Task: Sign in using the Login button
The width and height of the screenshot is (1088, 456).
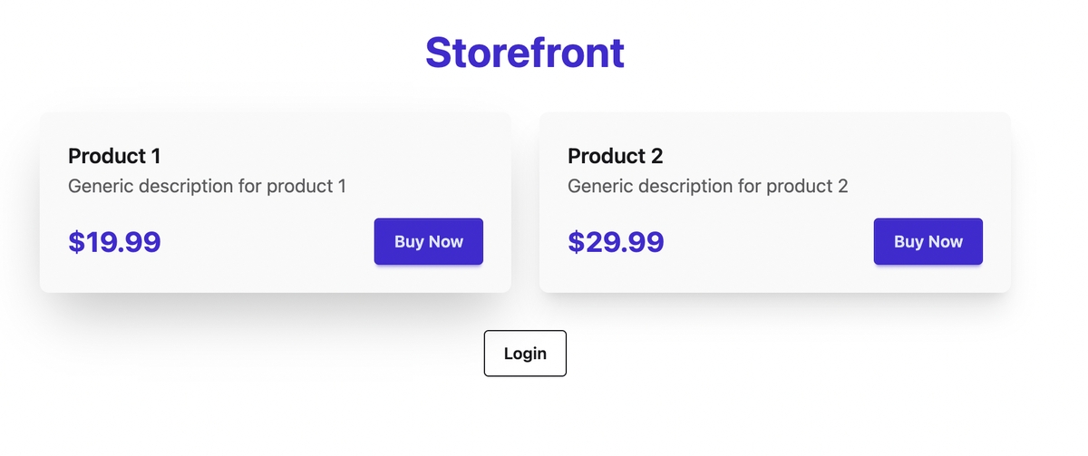Action: (x=525, y=354)
